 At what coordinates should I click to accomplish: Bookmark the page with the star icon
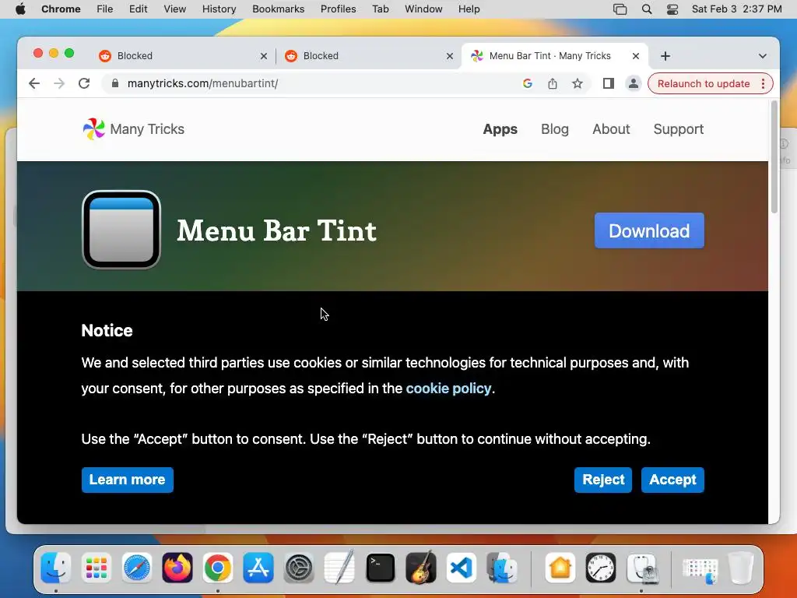click(578, 83)
